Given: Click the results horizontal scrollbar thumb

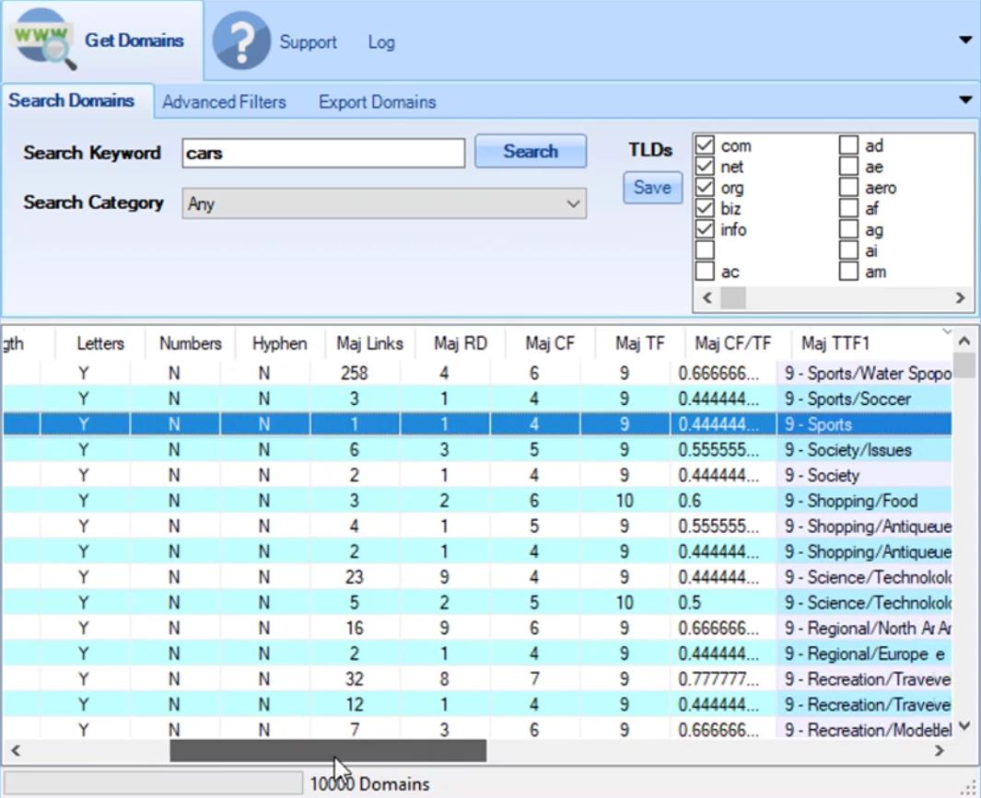Looking at the screenshot, I should [x=328, y=750].
